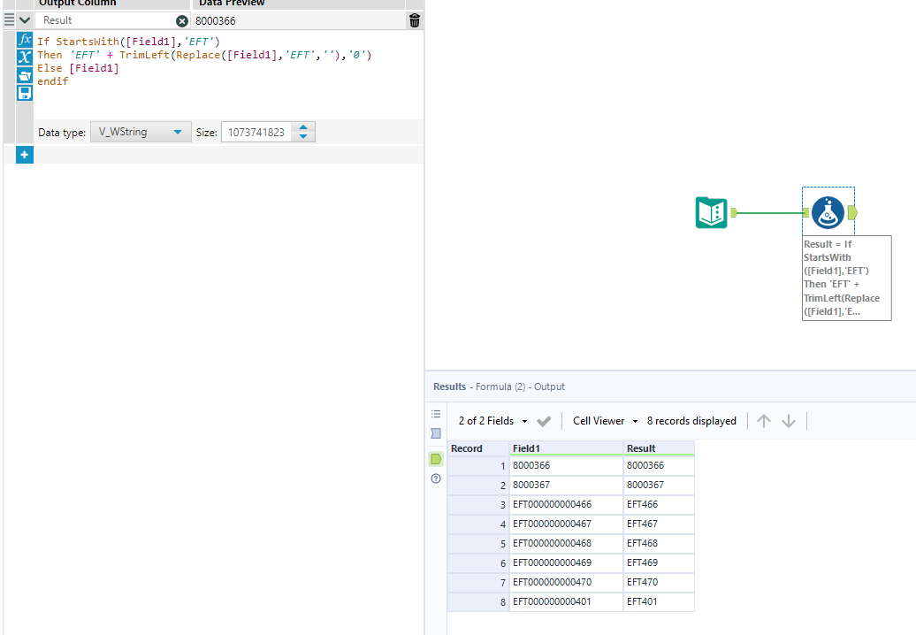The width and height of the screenshot is (916, 635).
Task: Sort by the Field1 column header
Action: [529, 448]
